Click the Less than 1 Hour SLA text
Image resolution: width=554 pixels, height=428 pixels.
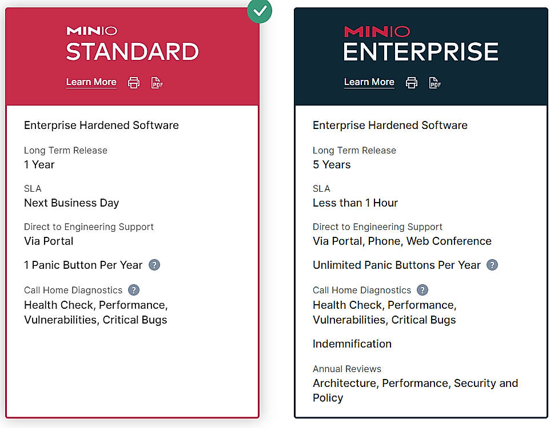(354, 203)
